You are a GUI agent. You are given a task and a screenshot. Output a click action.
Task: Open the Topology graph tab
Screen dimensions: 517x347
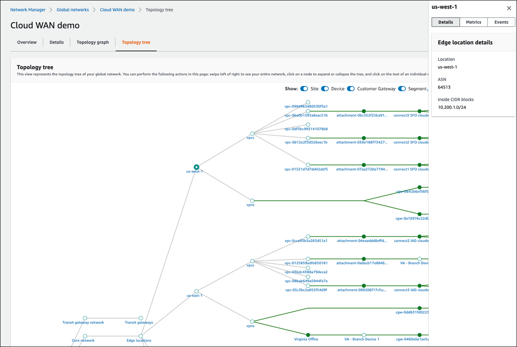pyautogui.click(x=92, y=42)
